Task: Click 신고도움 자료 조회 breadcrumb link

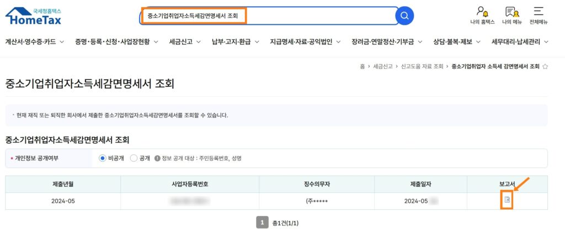Action: coord(422,67)
